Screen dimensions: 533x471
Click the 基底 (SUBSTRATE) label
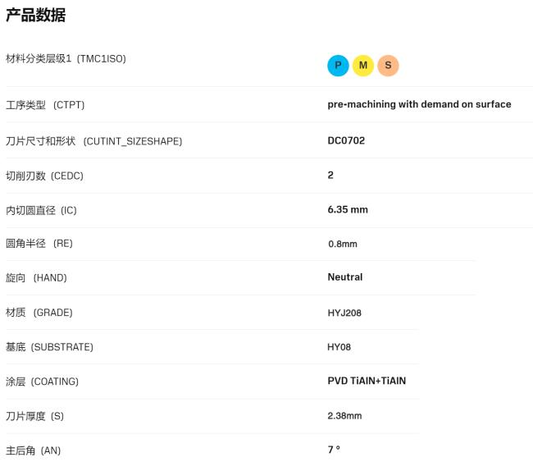pyautogui.click(x=49, y=347)
